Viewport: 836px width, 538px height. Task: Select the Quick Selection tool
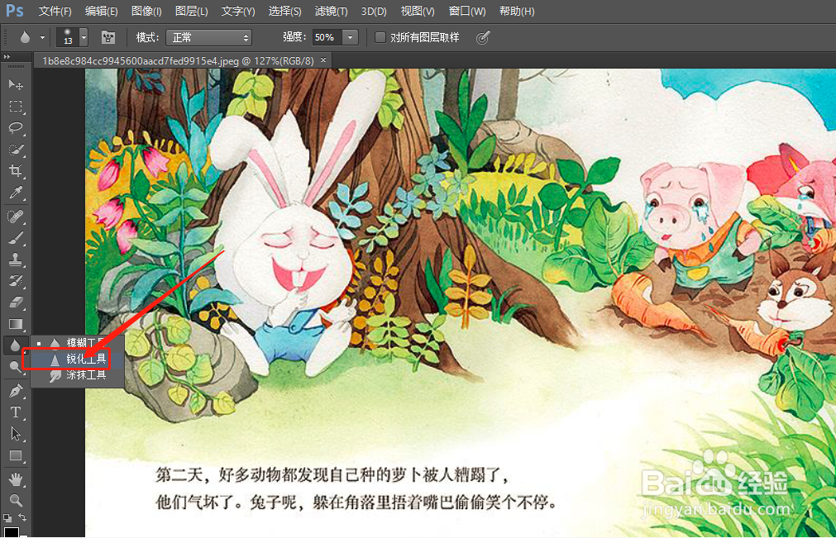(x=16, y=150)
